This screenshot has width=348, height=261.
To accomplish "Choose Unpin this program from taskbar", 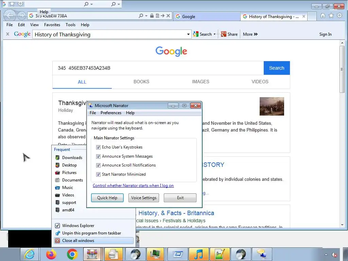I will pyautogui.click(x=94, y=233).
